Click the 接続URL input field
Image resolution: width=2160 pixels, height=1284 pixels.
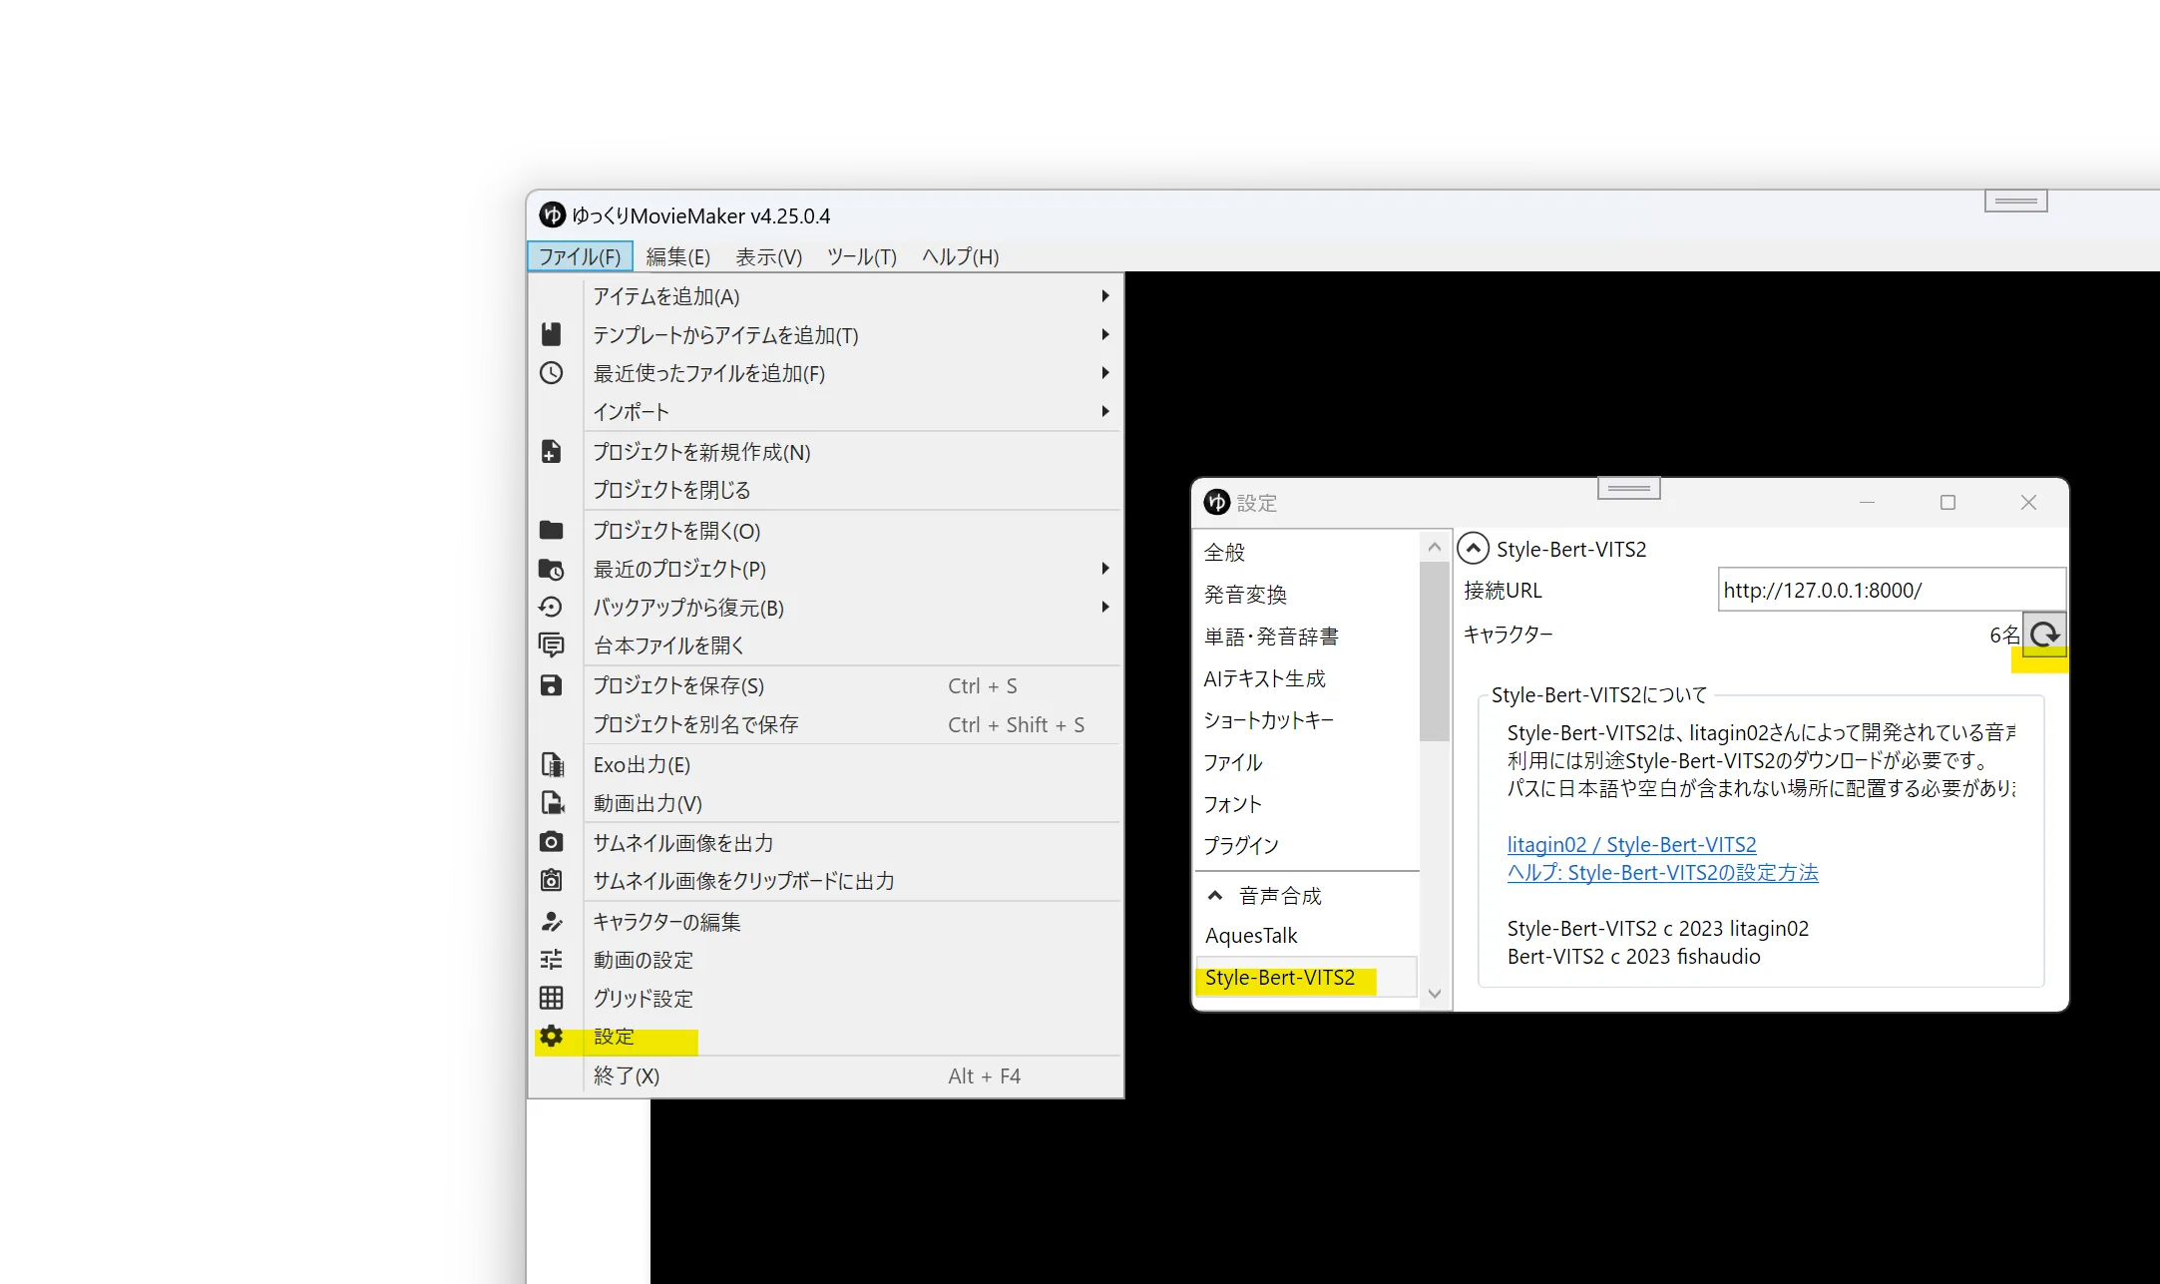[1892, 590]
